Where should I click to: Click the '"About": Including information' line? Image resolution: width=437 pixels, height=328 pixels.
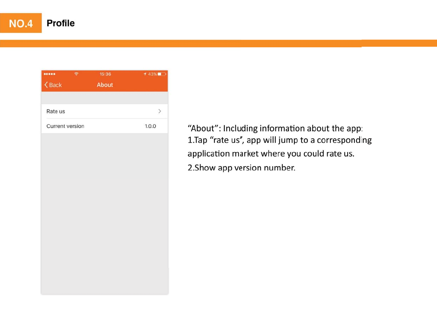(x=275, y=128)
